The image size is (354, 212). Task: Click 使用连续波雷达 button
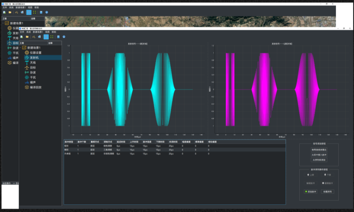pos(319,150)
